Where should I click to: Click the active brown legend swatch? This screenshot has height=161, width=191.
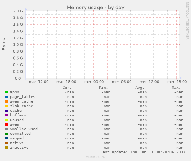click(7, 143)
